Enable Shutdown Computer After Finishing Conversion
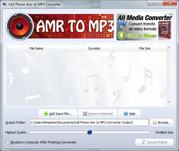Image resolution: width=179 pixels, height=151 pixels. tap(8, 142)
